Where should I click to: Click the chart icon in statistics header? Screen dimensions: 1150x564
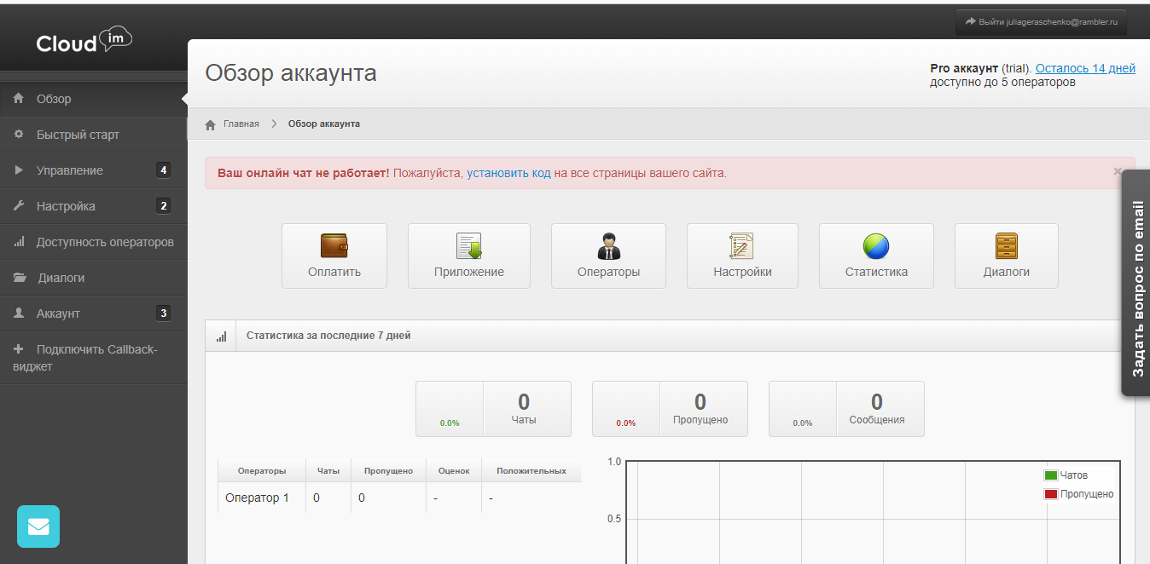pyautogui.click(x=222, y=337)
